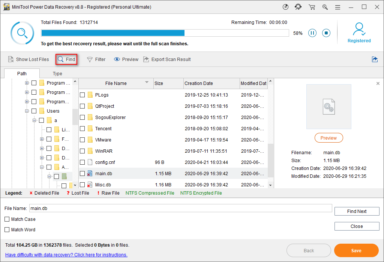Check the WinRAR folder checkbox
384x262 pixels.
click(x=82, y=151)
